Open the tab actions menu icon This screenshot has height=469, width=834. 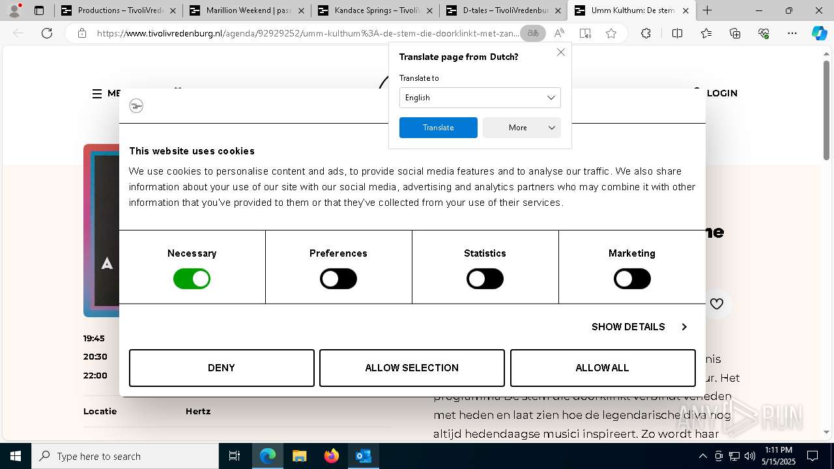click(39, 10)
